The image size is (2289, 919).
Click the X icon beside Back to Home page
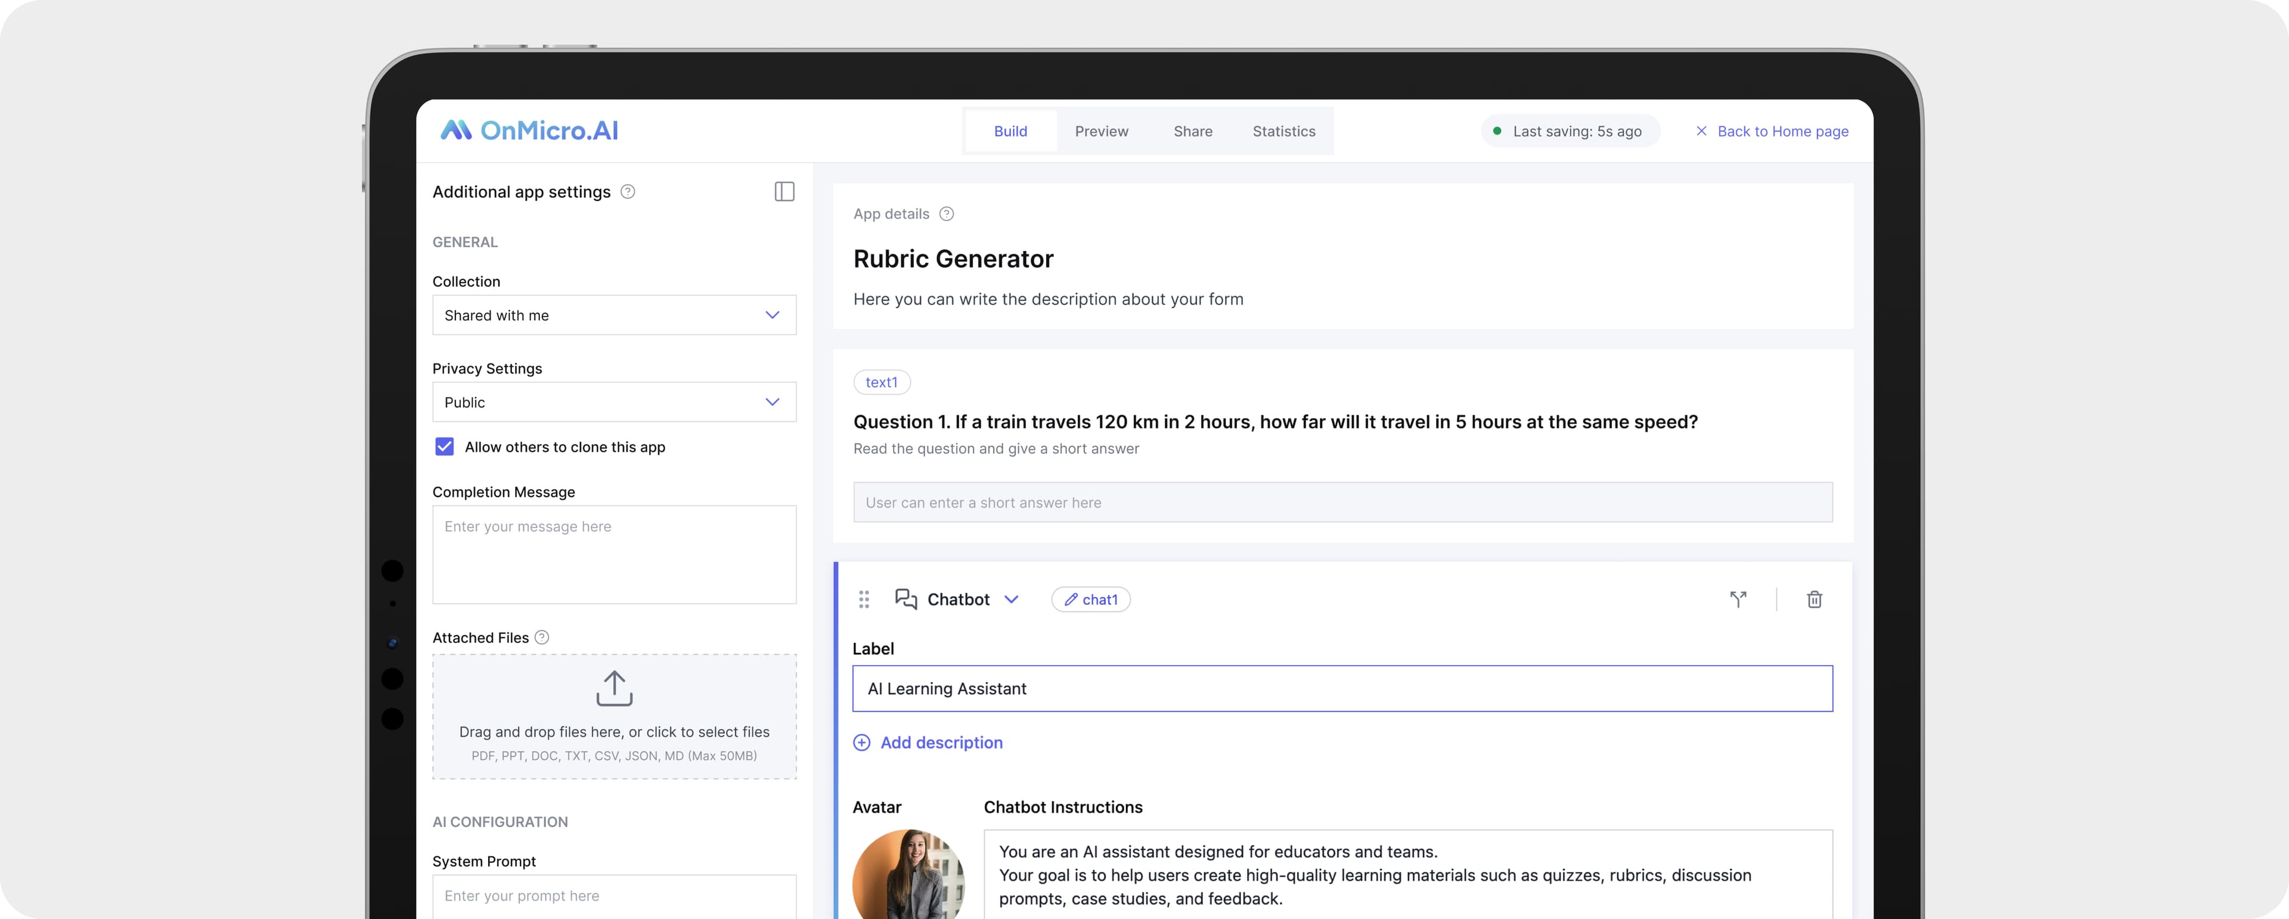pos(1701,132)
